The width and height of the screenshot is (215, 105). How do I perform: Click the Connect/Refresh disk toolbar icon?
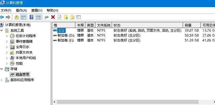tap(47, 17)
